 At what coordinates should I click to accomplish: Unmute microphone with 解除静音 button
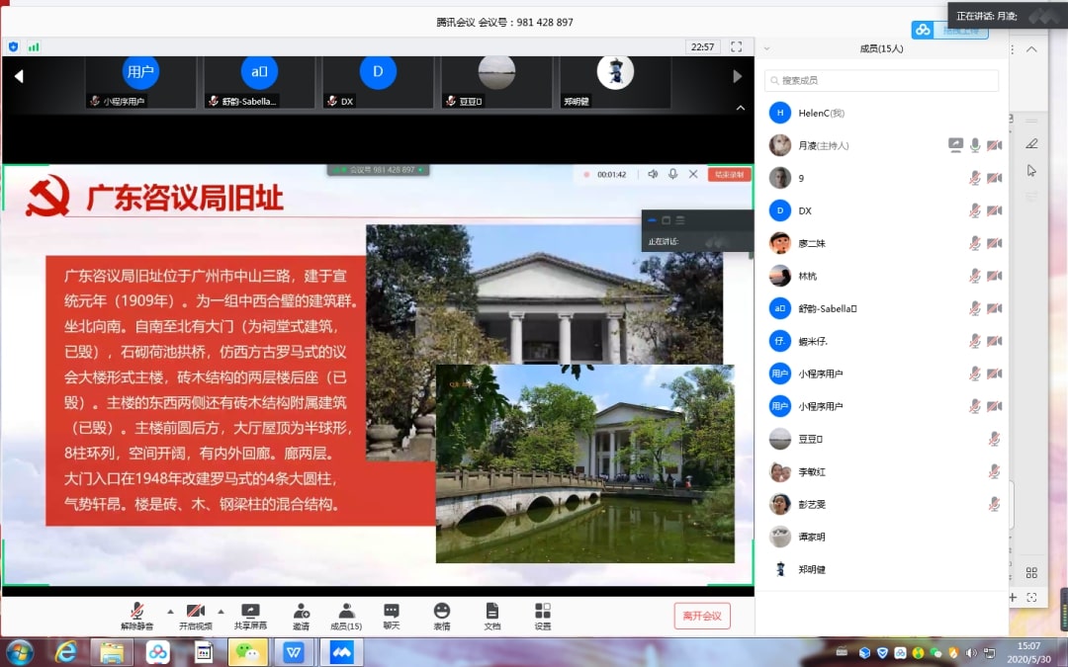(x=137, y=616)
